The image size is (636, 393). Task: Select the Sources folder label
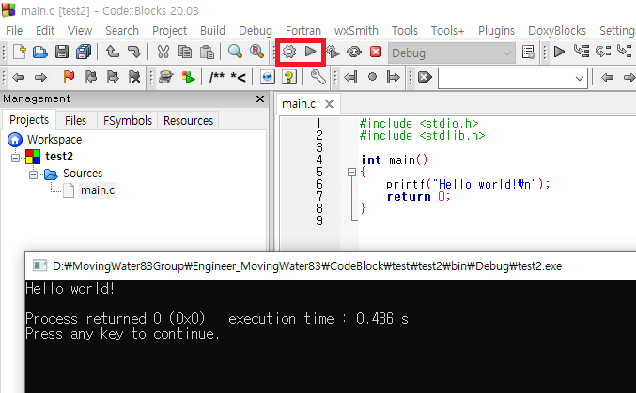click(x=83, y=174)
